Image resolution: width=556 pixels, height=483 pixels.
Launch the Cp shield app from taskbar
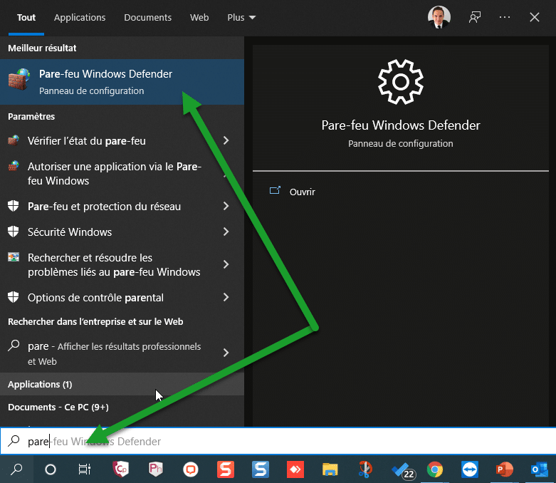point(120,469)
